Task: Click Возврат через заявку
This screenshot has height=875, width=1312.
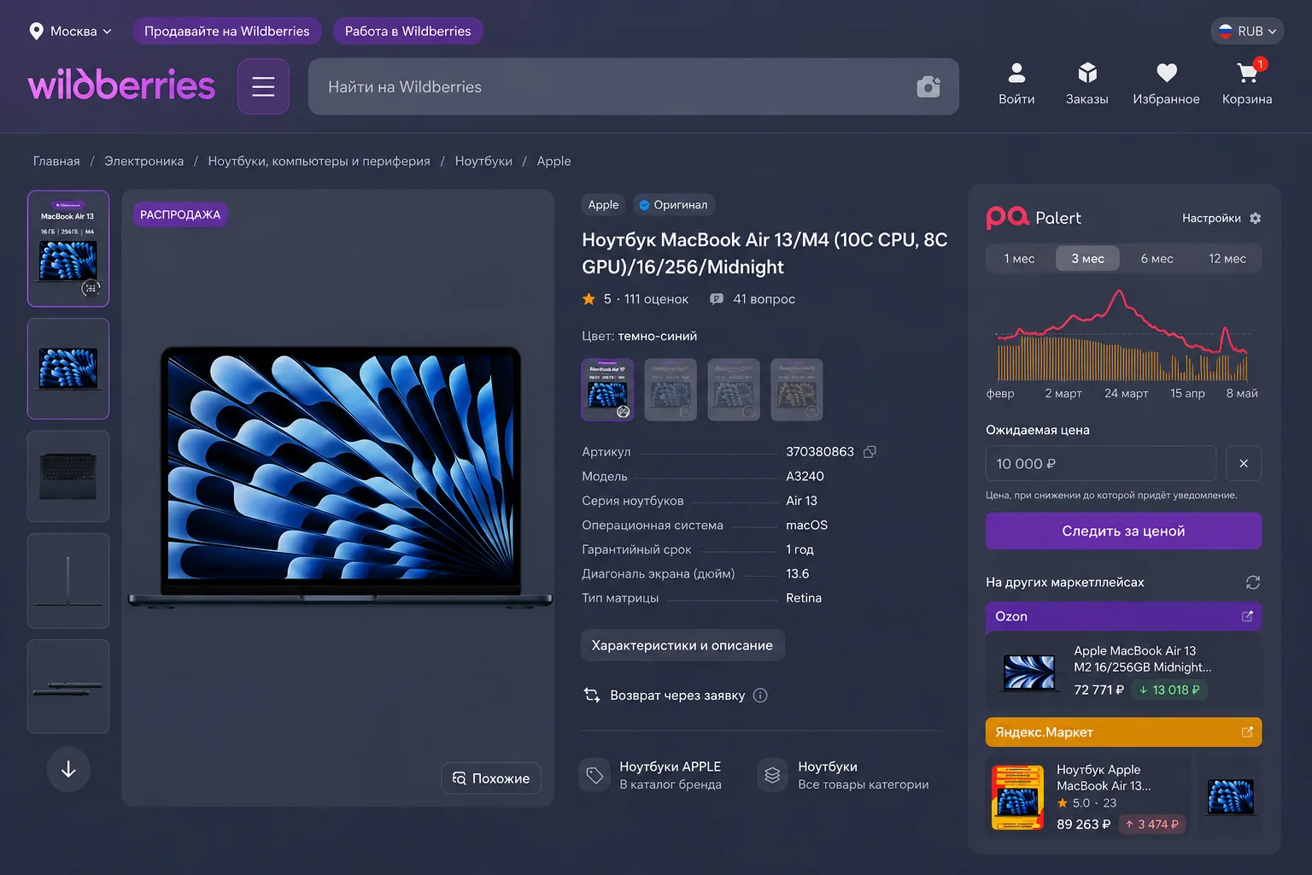Action: click(x=676, y=696)
